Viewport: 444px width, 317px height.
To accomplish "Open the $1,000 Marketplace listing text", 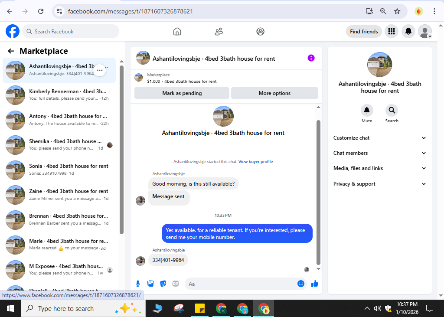I will pos(182,81).
